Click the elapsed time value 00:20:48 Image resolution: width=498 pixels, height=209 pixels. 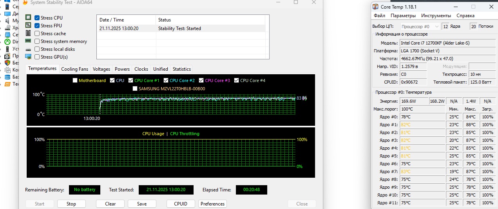tap(252, 190)
